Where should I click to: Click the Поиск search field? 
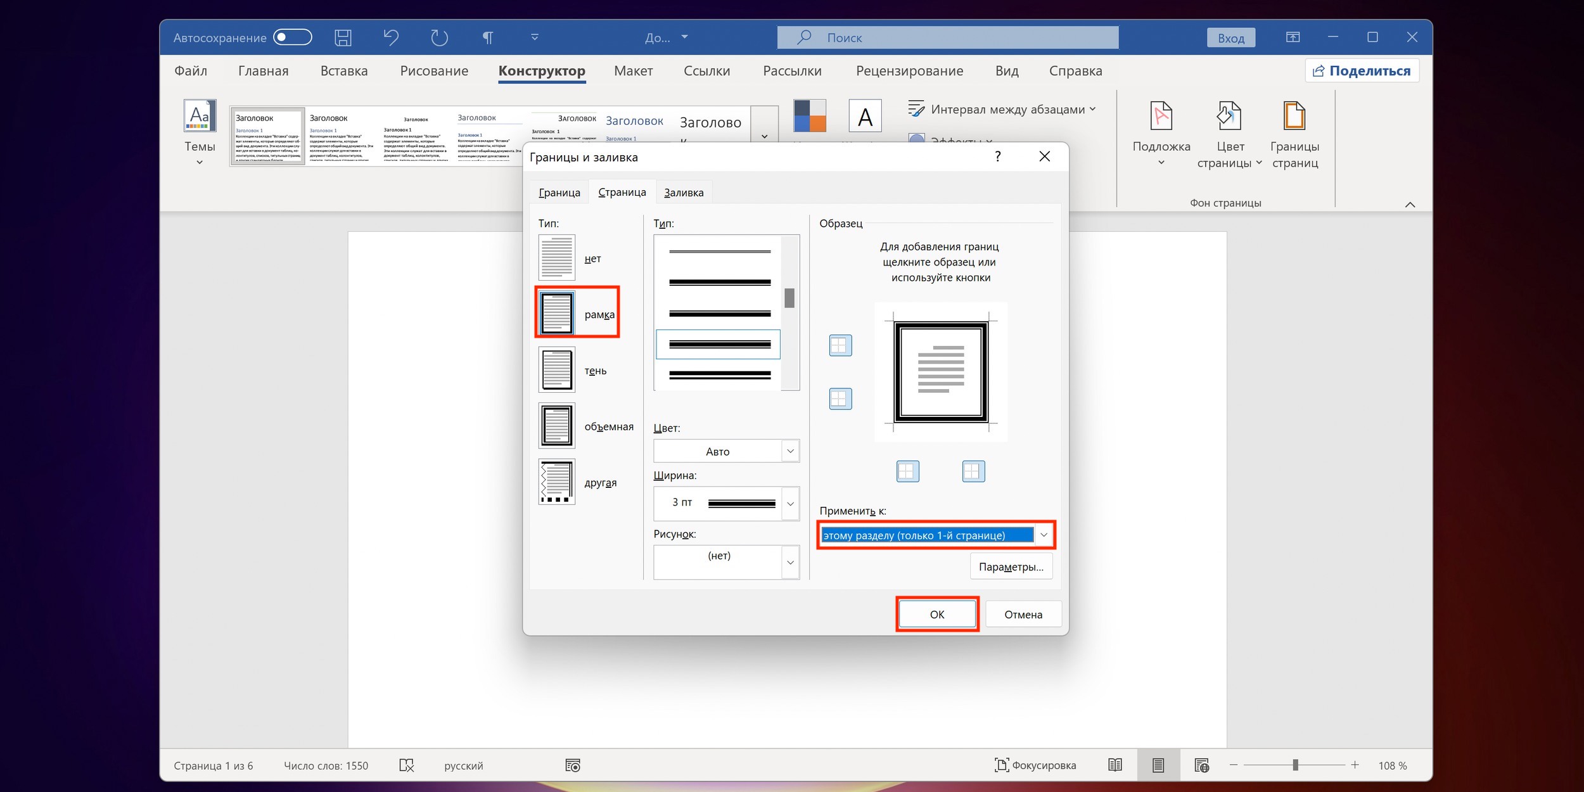pyautogui.click(x=947, y=37)
